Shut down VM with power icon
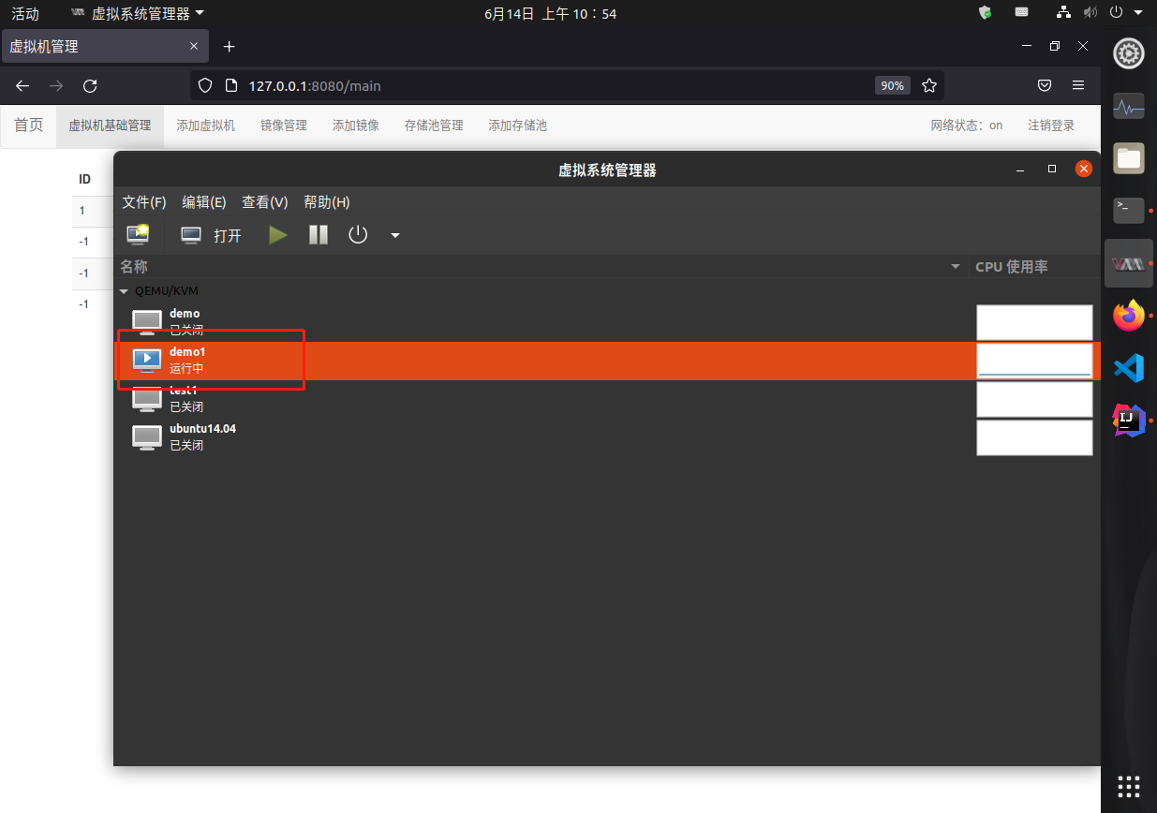Image resolution: width=1157 pixels, height=813 pixels. [x=358, y=235]
